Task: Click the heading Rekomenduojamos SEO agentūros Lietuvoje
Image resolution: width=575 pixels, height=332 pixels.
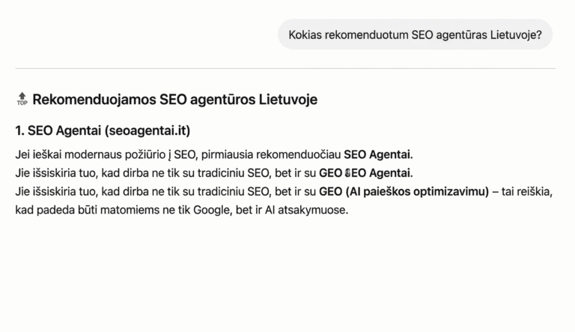Action: [x=174, y=99]
